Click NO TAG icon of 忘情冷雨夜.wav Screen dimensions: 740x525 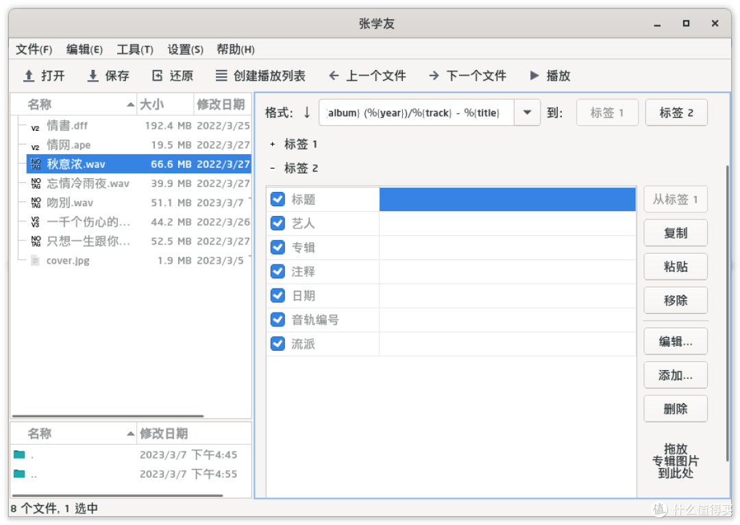pyautogui.click(x=36, y=183)
